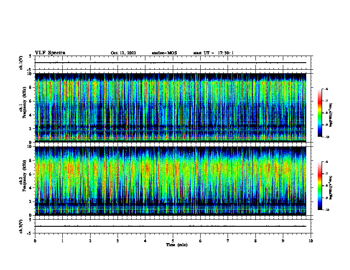Viewport: 350px width, 270px height.
Task: Click the '6' kHz tick of ch.2 frequency axis
Action: [x=30, y=174]
